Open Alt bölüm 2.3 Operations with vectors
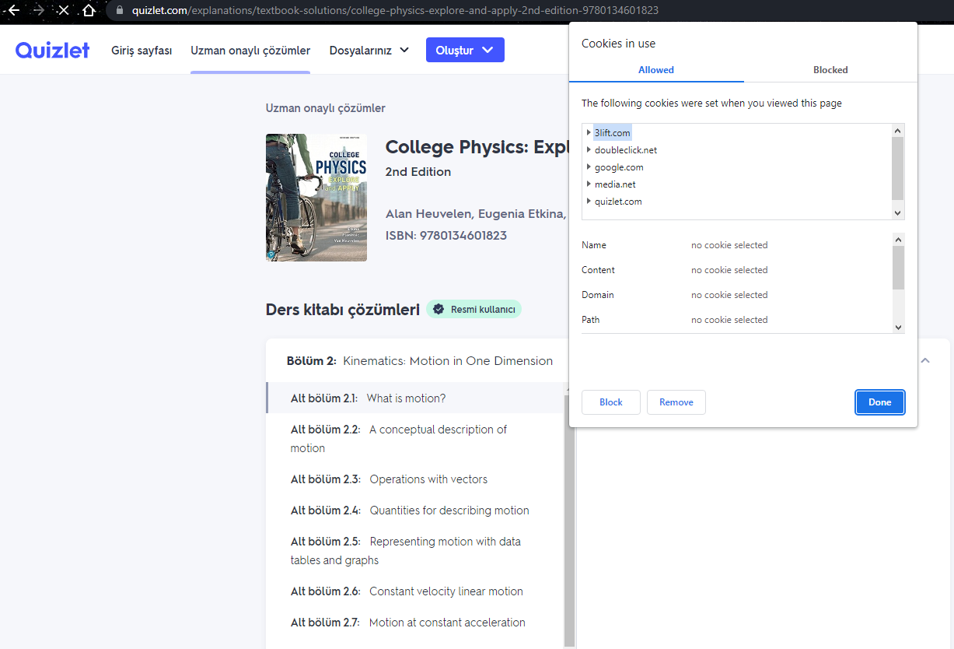 [x=415, y=479]
